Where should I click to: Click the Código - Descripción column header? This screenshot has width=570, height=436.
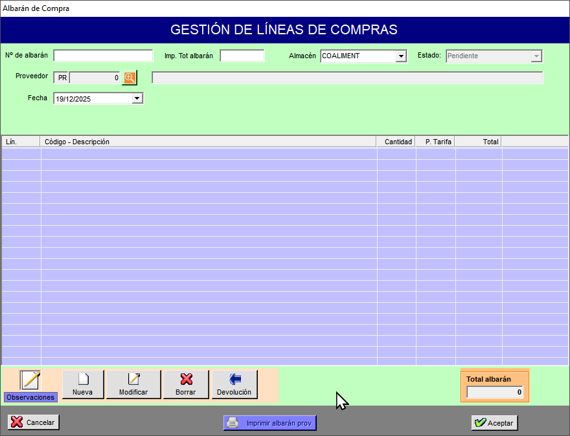(x=207, y=142)
